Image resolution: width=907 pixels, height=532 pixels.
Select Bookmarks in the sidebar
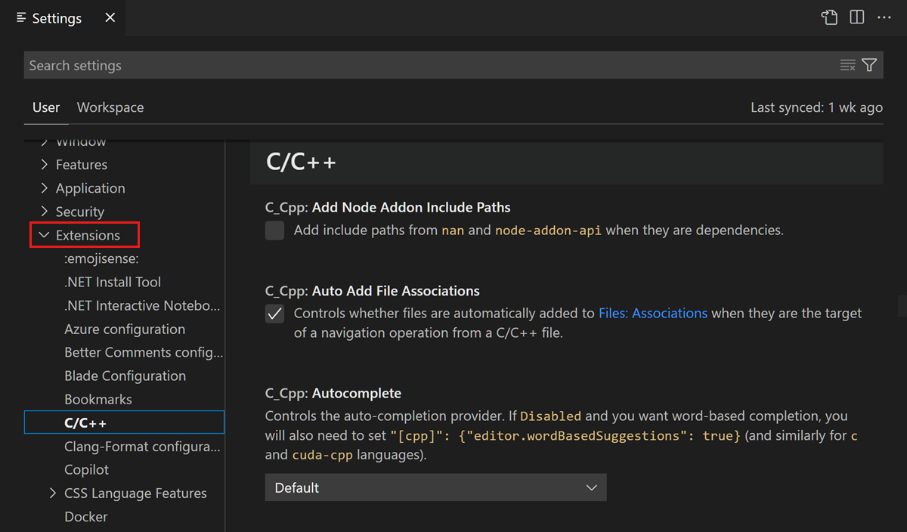click(x=101, y=399)
